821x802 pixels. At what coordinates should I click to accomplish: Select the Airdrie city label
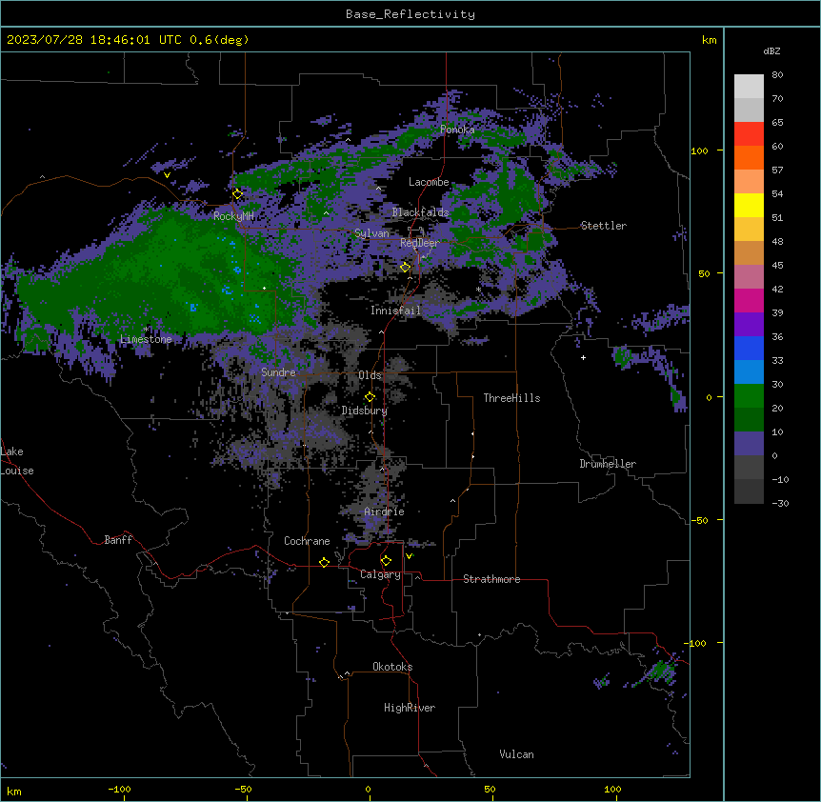(x=384, y=511)
